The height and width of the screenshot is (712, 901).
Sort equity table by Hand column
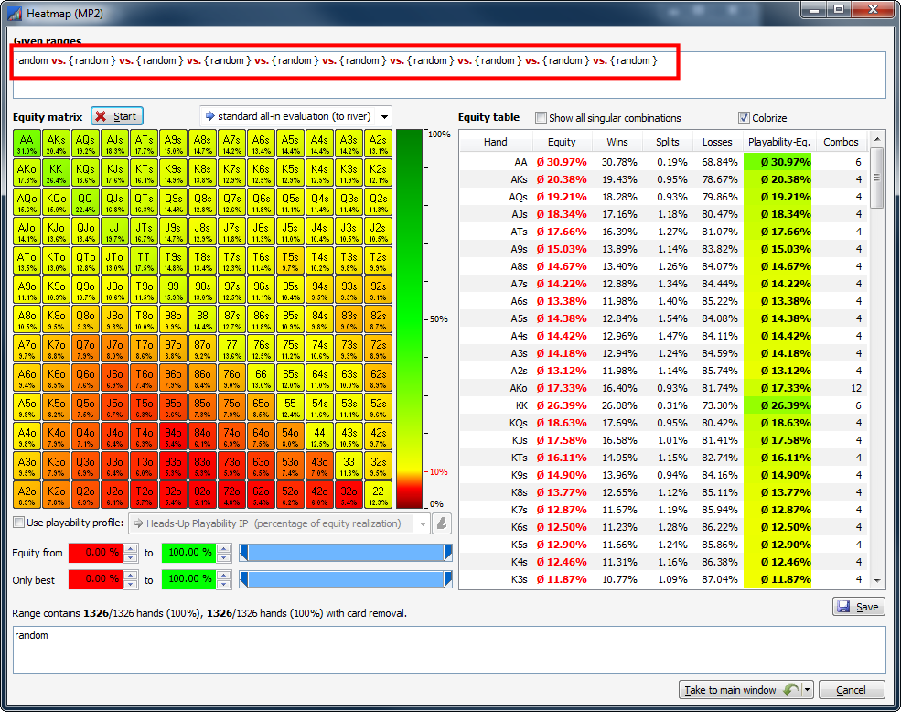[495, 142]
